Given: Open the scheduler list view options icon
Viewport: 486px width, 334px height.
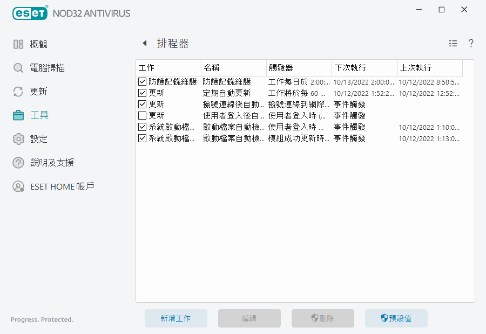Looking at the screenshot, I should coord(453,43).
